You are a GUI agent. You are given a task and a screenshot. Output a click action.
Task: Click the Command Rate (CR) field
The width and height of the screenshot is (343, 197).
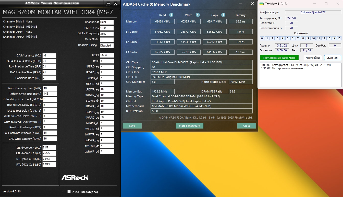tap(49, 78)
